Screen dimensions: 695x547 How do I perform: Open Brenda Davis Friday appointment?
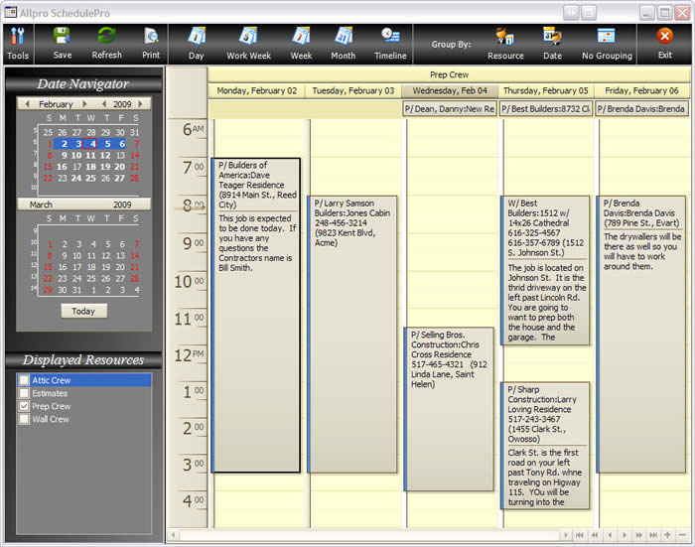pos(641,335)
